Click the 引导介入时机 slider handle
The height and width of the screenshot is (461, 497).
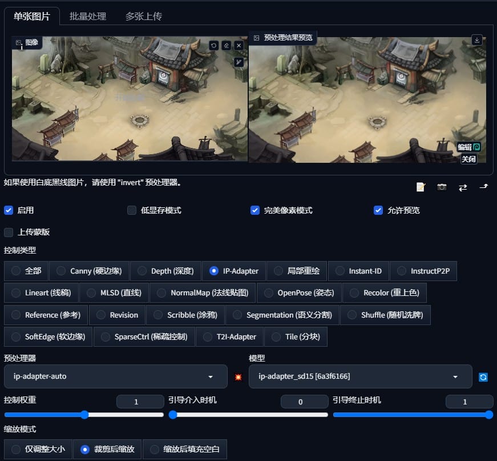(173, 415)
